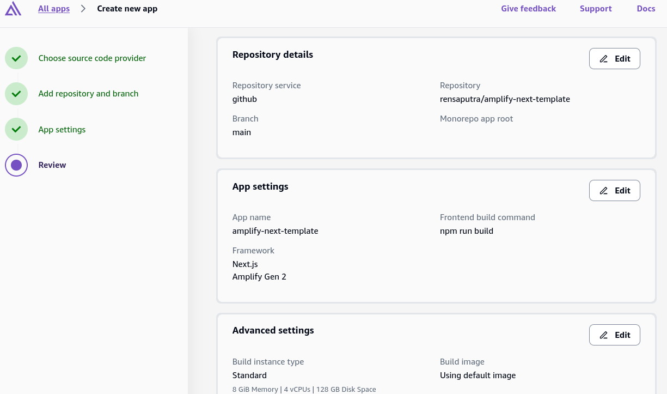Viewport: 667px width, 394px height.
Task: Click the Build image label
Action: (x=462, y=362)
